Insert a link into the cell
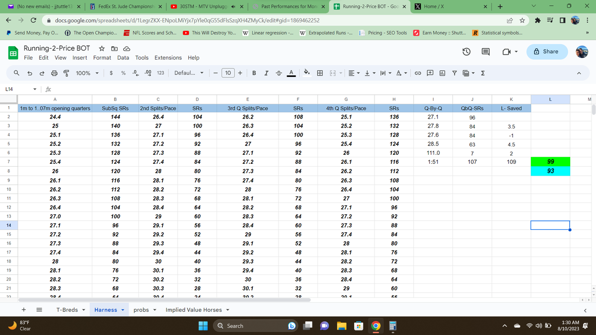 point(418,73)
